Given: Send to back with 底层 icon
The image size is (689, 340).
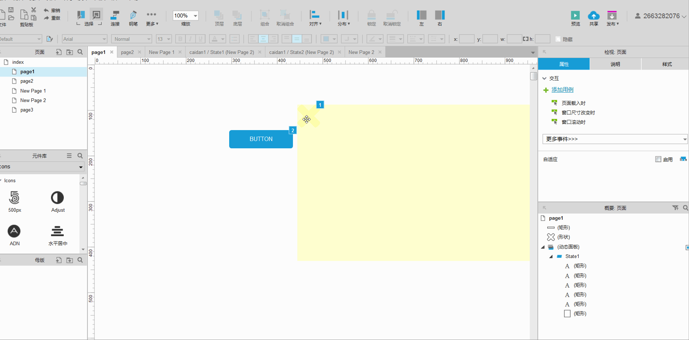Looking at the screenshot, I should 237,15.
